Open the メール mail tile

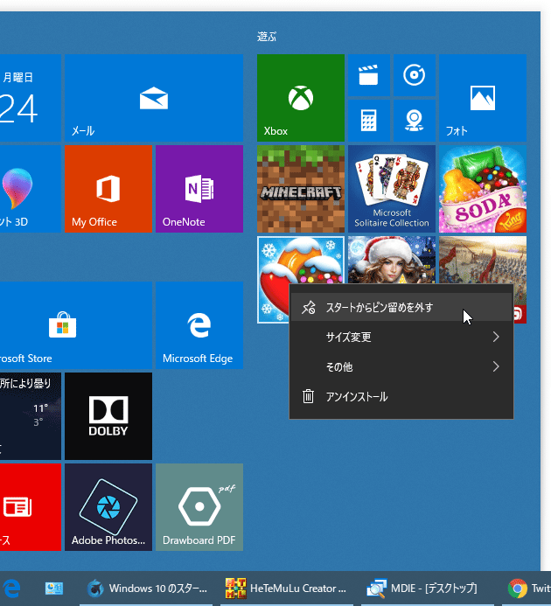[x=154, y=98]
